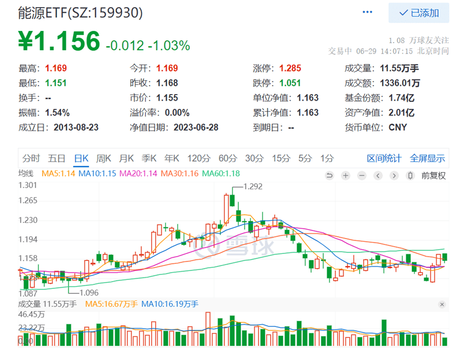460x348 pixels.
Task: Click the 已添加 watchlist button
Action: 418,13
